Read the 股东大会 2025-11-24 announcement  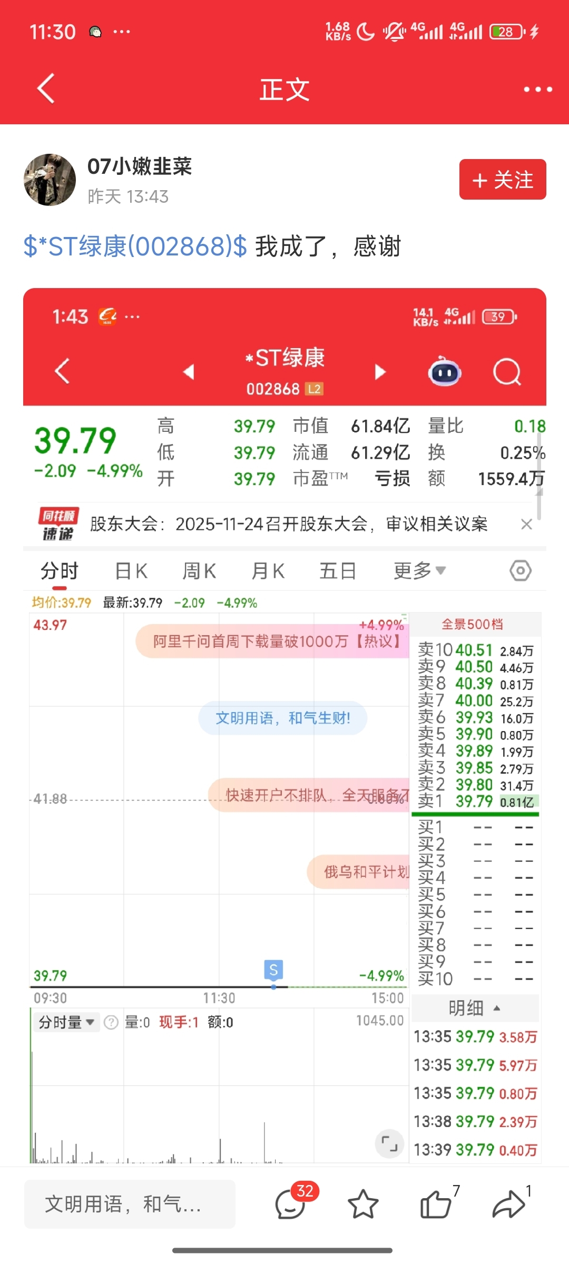289,524
